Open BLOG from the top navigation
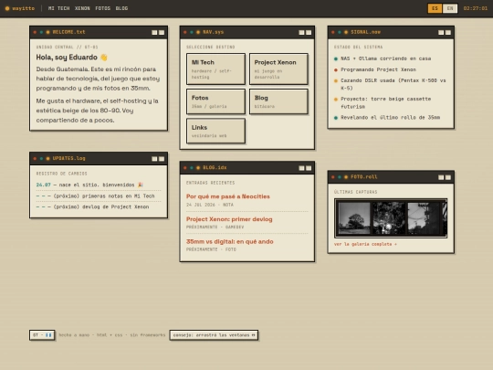493x370 pixels. (121, 8)
